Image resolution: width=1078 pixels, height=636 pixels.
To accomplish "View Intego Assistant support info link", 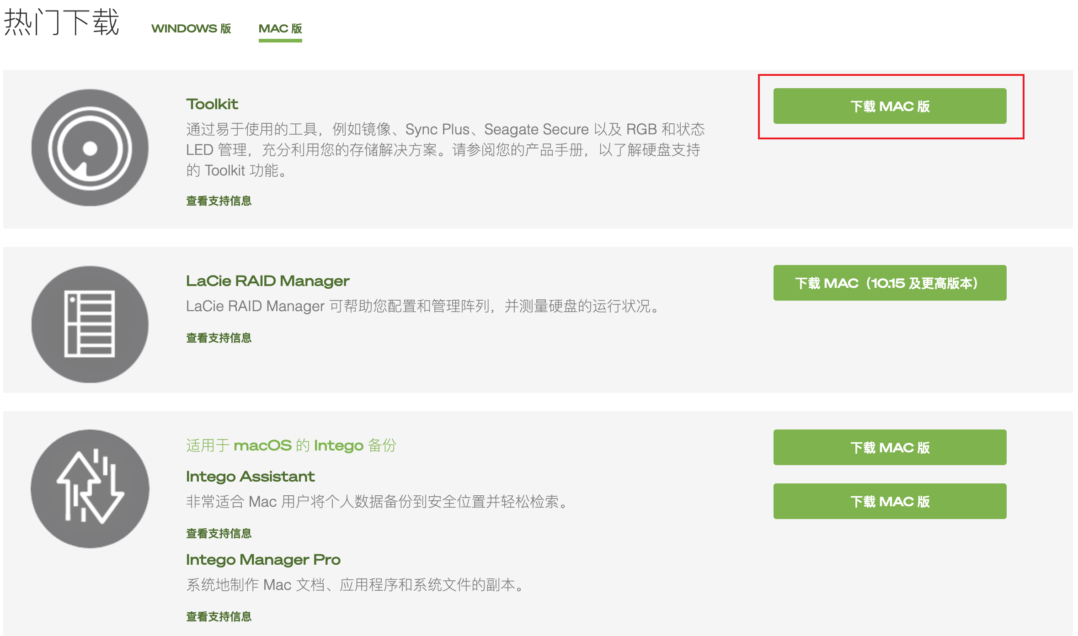I will pyautogui.click(x=219, y=533).
